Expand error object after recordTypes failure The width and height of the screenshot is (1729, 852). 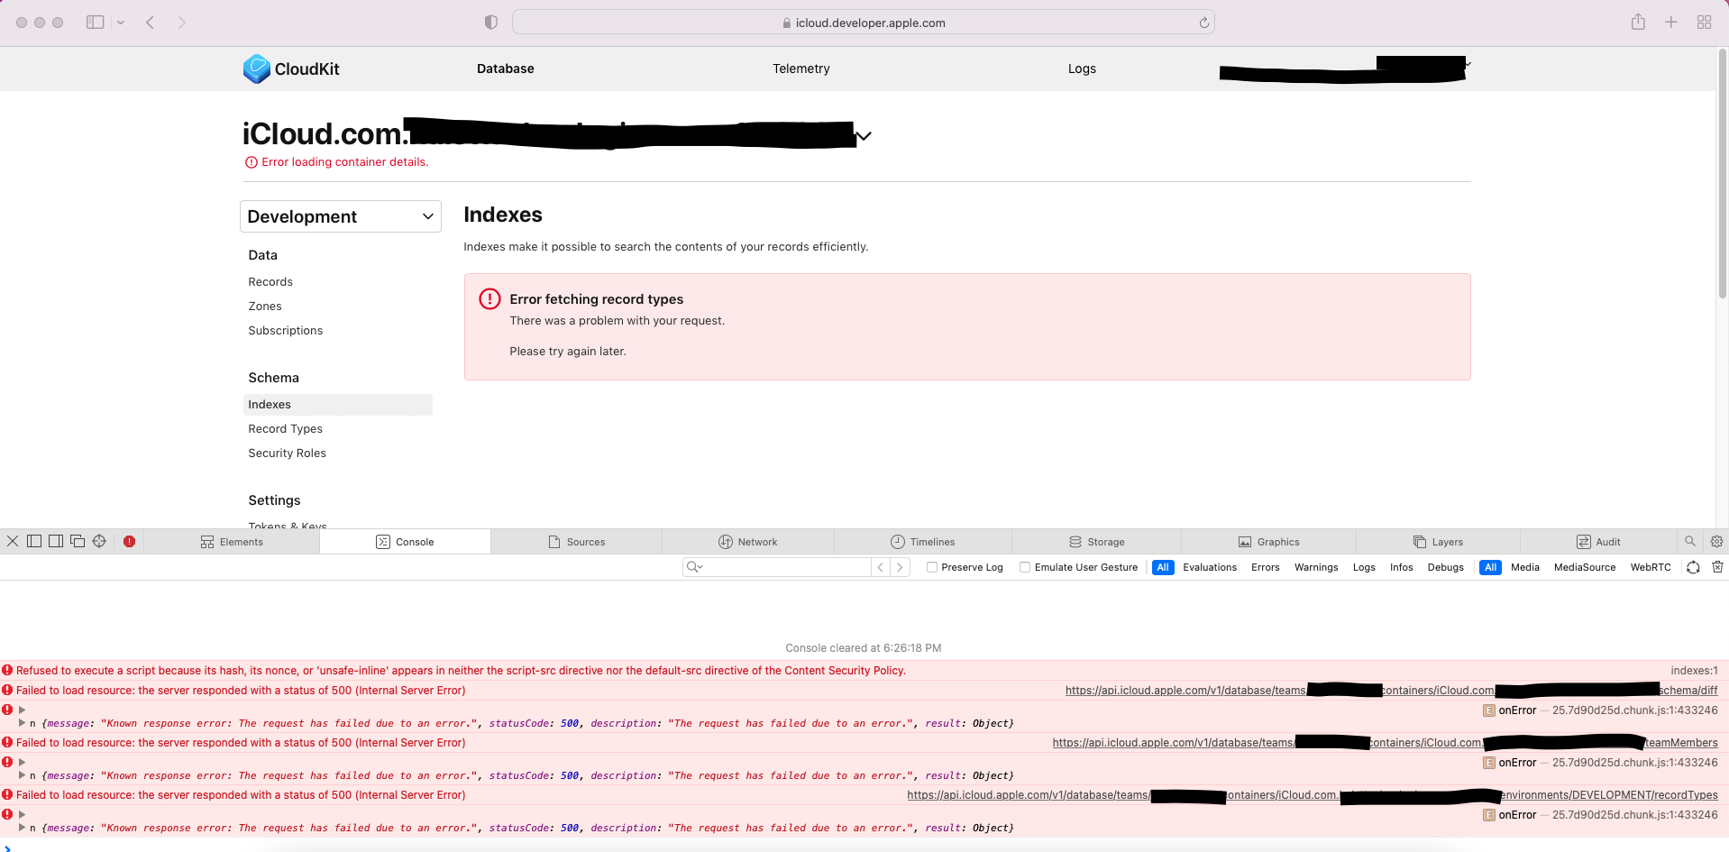pos(22,828)
